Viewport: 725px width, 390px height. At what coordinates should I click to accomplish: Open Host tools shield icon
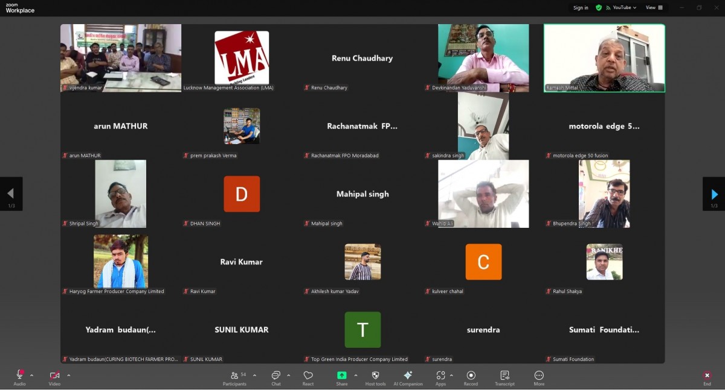pyautogui.click(x=375, y=377)
